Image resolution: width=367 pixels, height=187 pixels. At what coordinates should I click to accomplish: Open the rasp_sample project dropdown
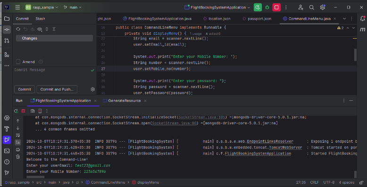[x=42, y=8]
